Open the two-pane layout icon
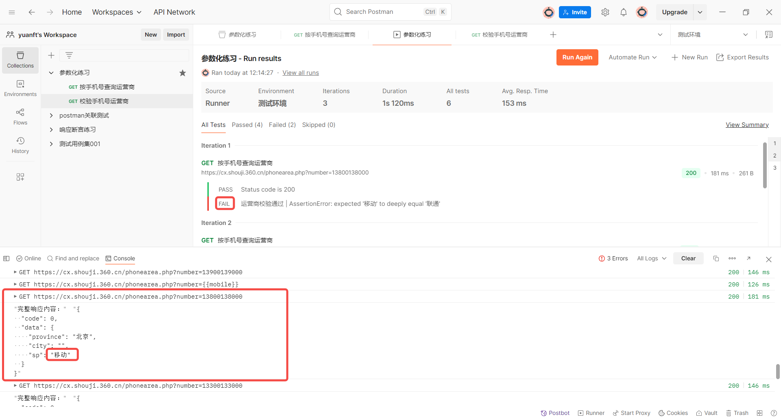The image size is (781, 419). tap(759, 413)
